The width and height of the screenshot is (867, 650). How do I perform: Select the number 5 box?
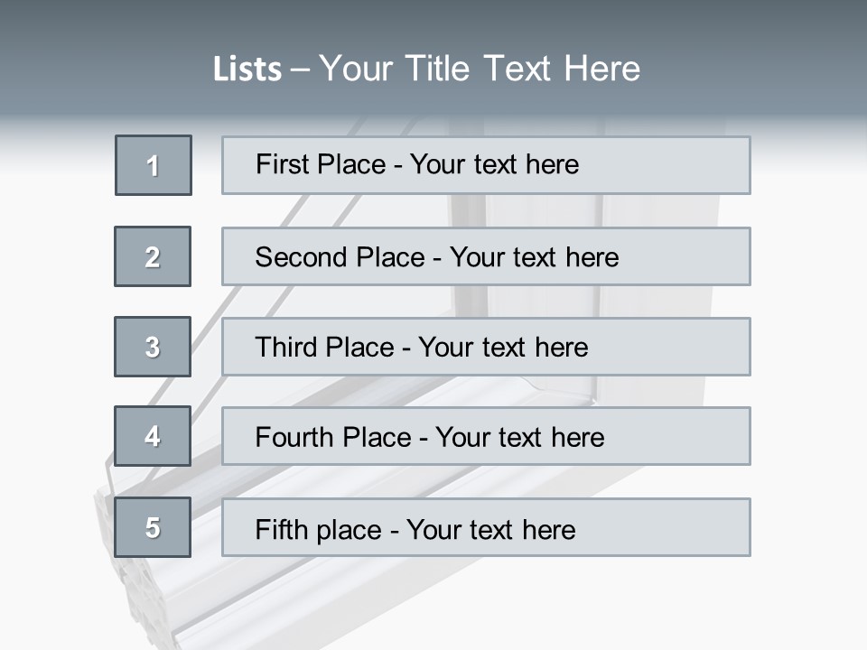point(153,527)
